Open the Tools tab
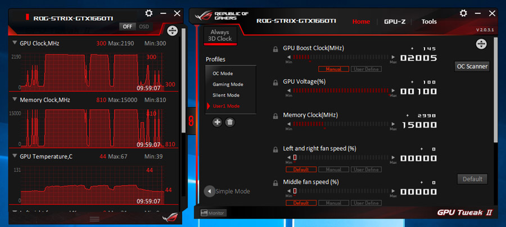The image size is (506, 227). coord(429,21)
